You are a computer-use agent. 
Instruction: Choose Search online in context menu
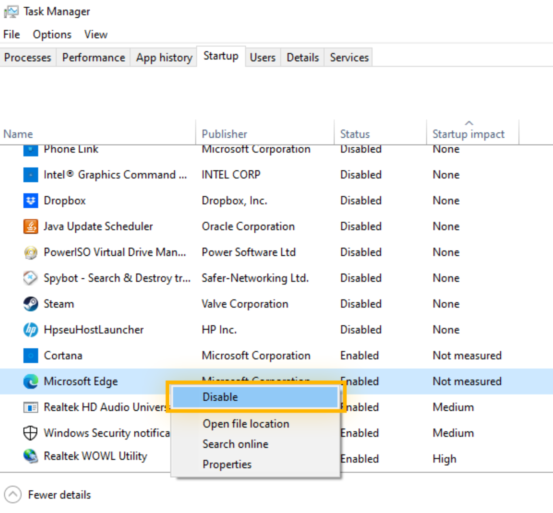tap(256, 444)
